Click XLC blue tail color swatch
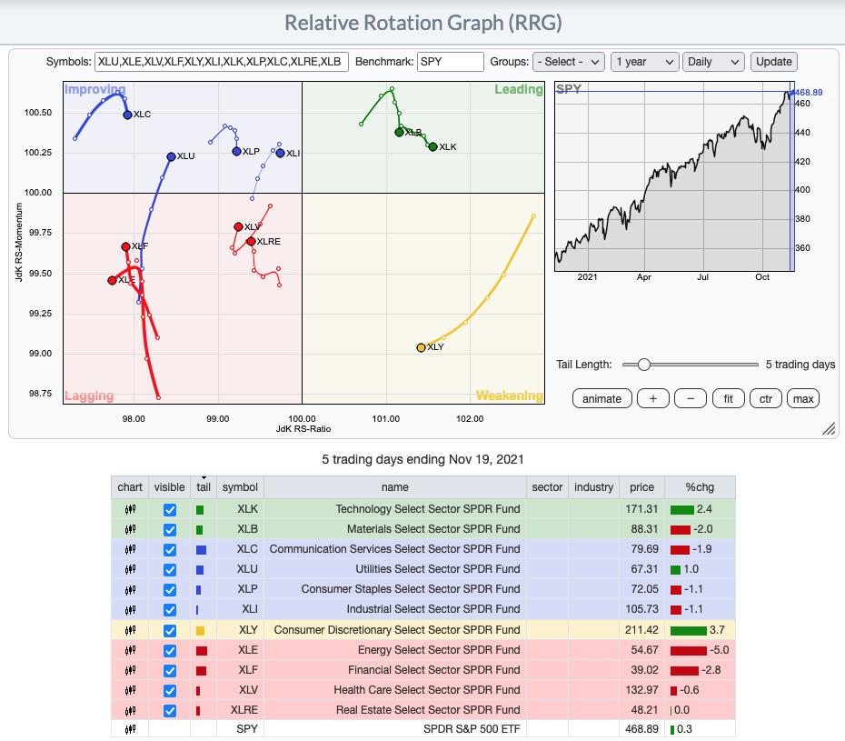The width and height of the screenshot is (845, 741). (201, 549)
